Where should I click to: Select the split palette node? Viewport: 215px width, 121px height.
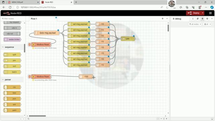click(12, 54)
